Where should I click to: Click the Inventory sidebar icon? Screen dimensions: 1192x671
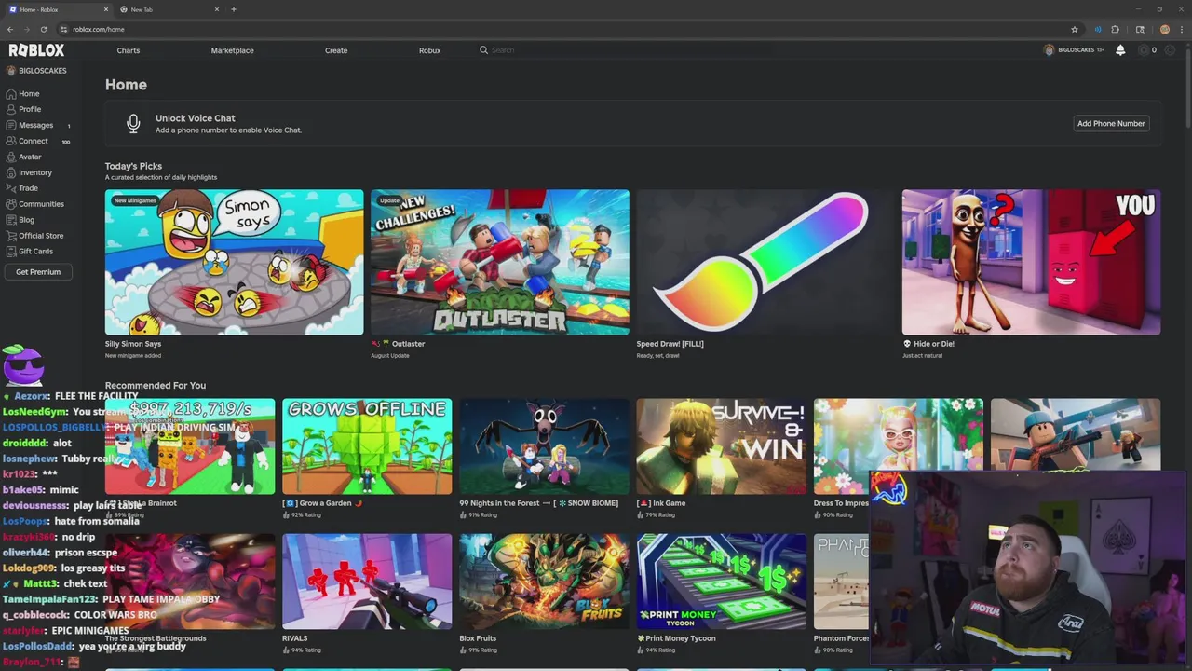click(x=10, y=172)
